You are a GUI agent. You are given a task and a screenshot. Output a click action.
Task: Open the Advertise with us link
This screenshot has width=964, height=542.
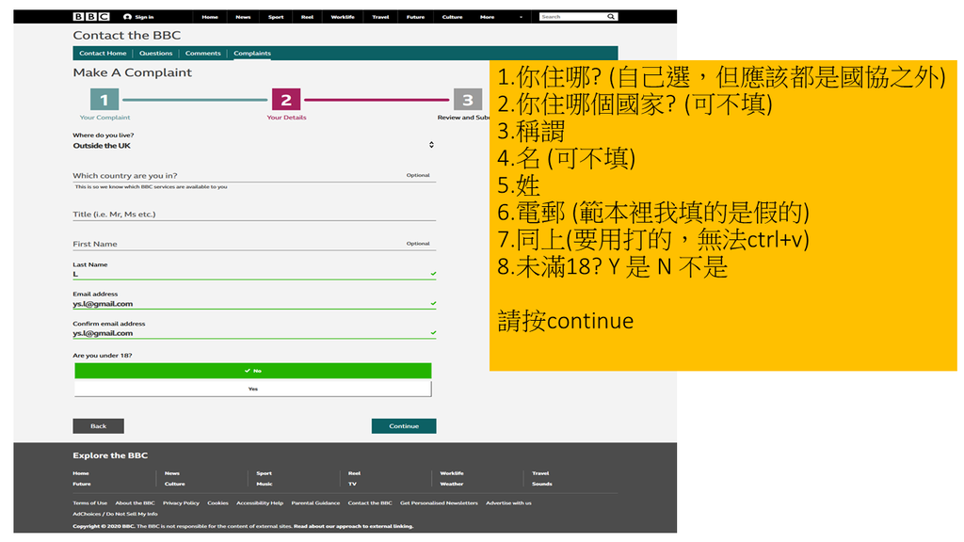click(508, 502)
